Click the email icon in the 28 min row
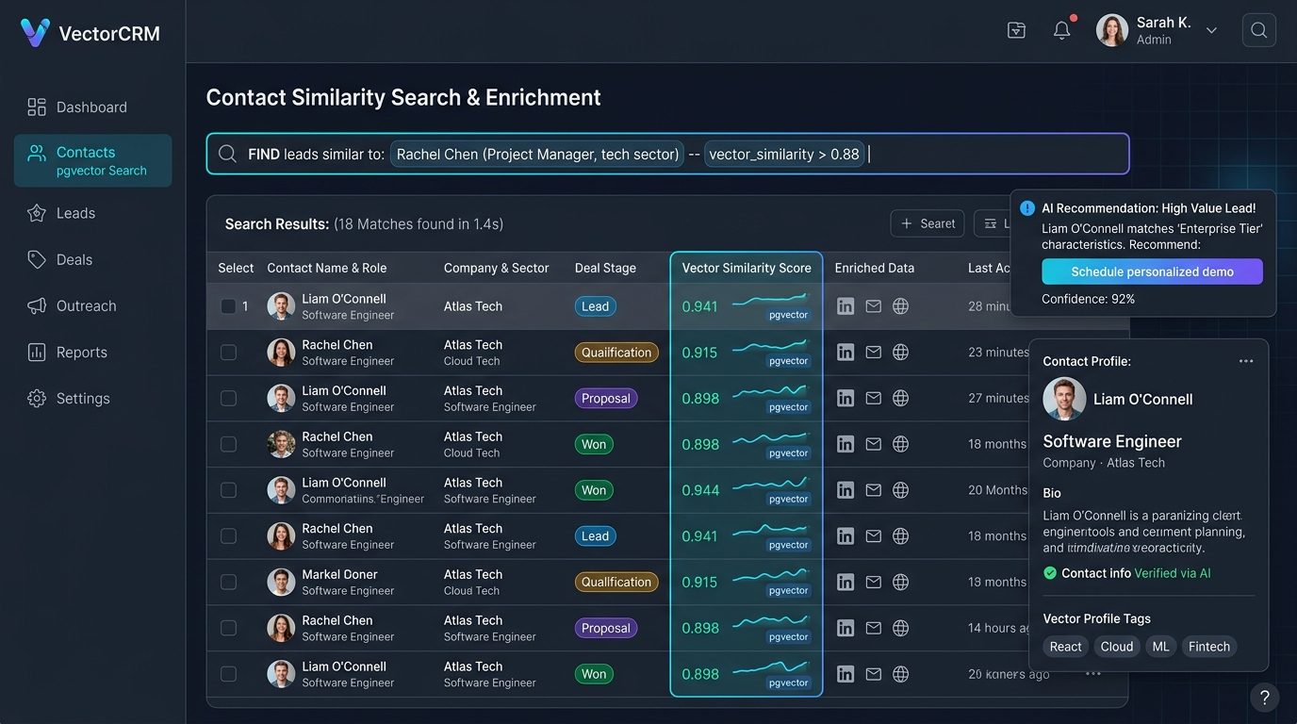1297x724 pixels. [873, 306]
